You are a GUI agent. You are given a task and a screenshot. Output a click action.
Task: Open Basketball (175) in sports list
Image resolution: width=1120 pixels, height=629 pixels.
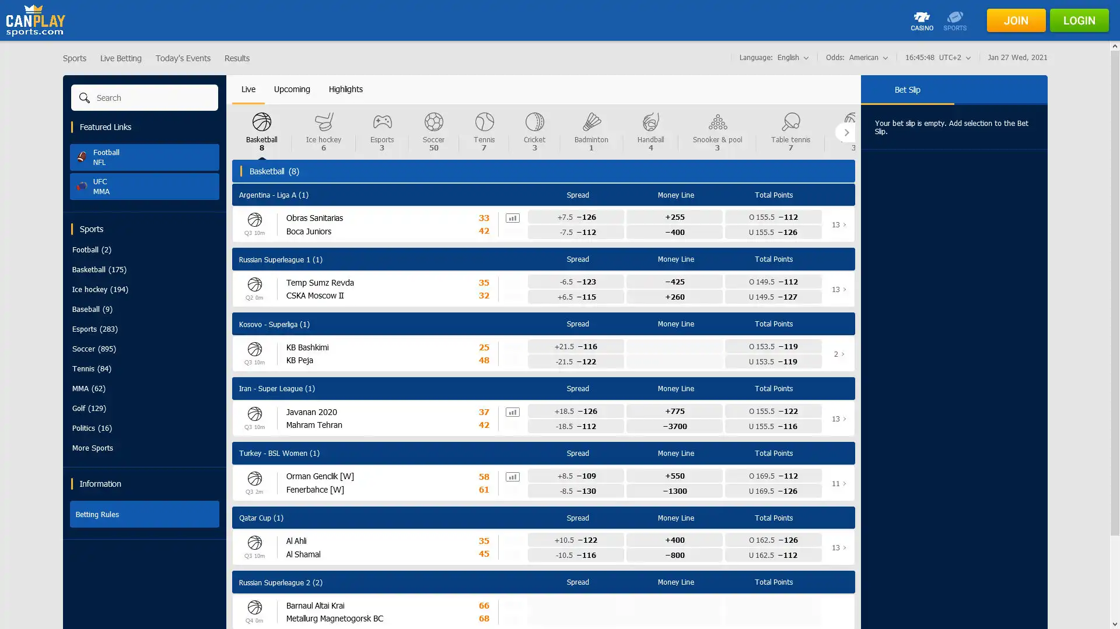point(99,269)
